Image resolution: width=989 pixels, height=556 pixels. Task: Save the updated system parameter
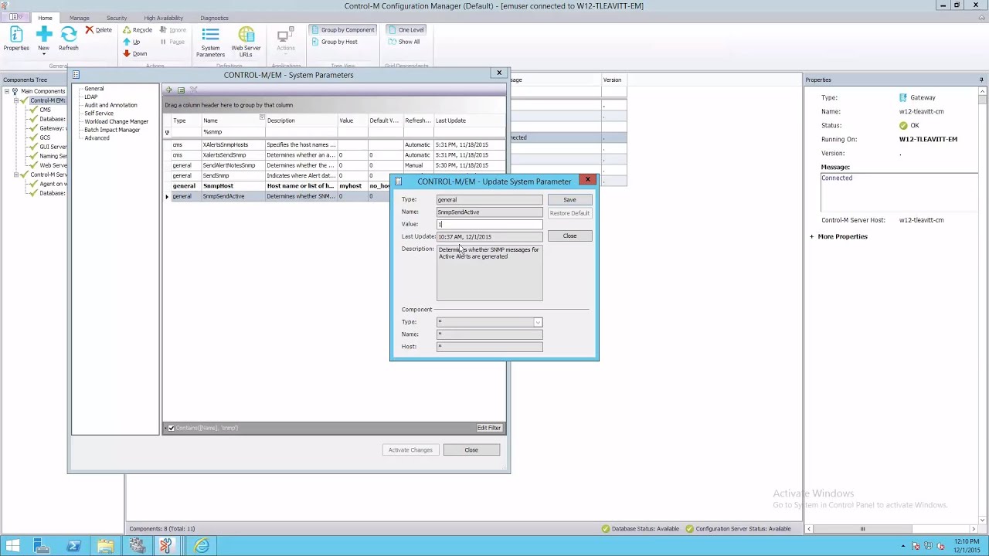(x=569, y=200)
